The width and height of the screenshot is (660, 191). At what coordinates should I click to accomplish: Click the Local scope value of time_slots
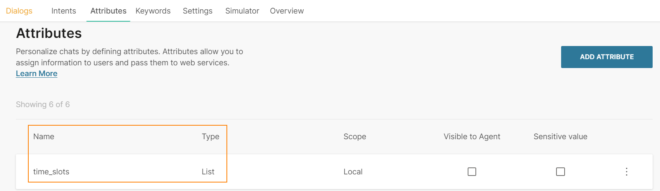pos(353,172)
